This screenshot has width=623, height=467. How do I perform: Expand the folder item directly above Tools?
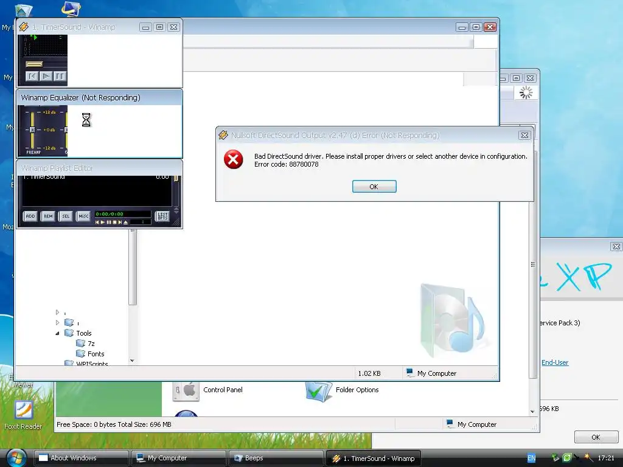pyautogui.click(x=57, y=323)
